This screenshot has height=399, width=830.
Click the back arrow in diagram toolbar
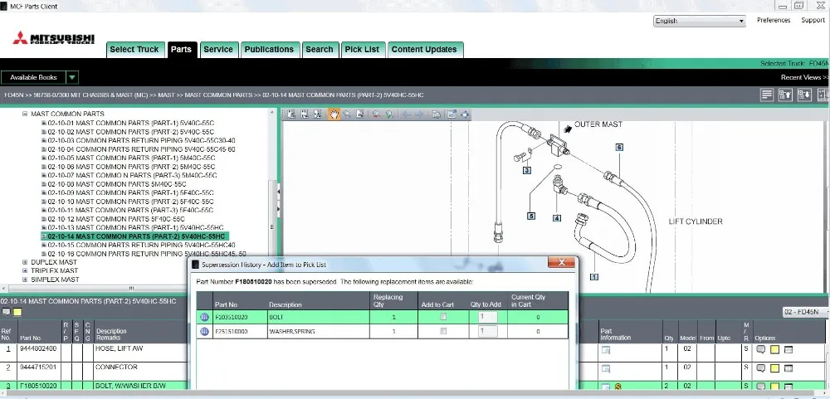pos(406,114)
